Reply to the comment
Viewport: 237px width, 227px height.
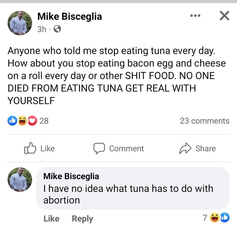82,218
